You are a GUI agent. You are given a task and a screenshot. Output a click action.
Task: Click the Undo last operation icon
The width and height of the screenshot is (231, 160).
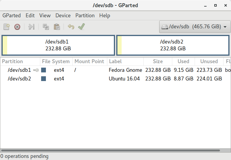click(x=71, y=27)
